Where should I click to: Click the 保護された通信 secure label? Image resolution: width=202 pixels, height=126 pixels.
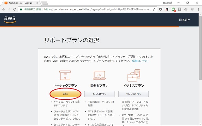point(32,9)
